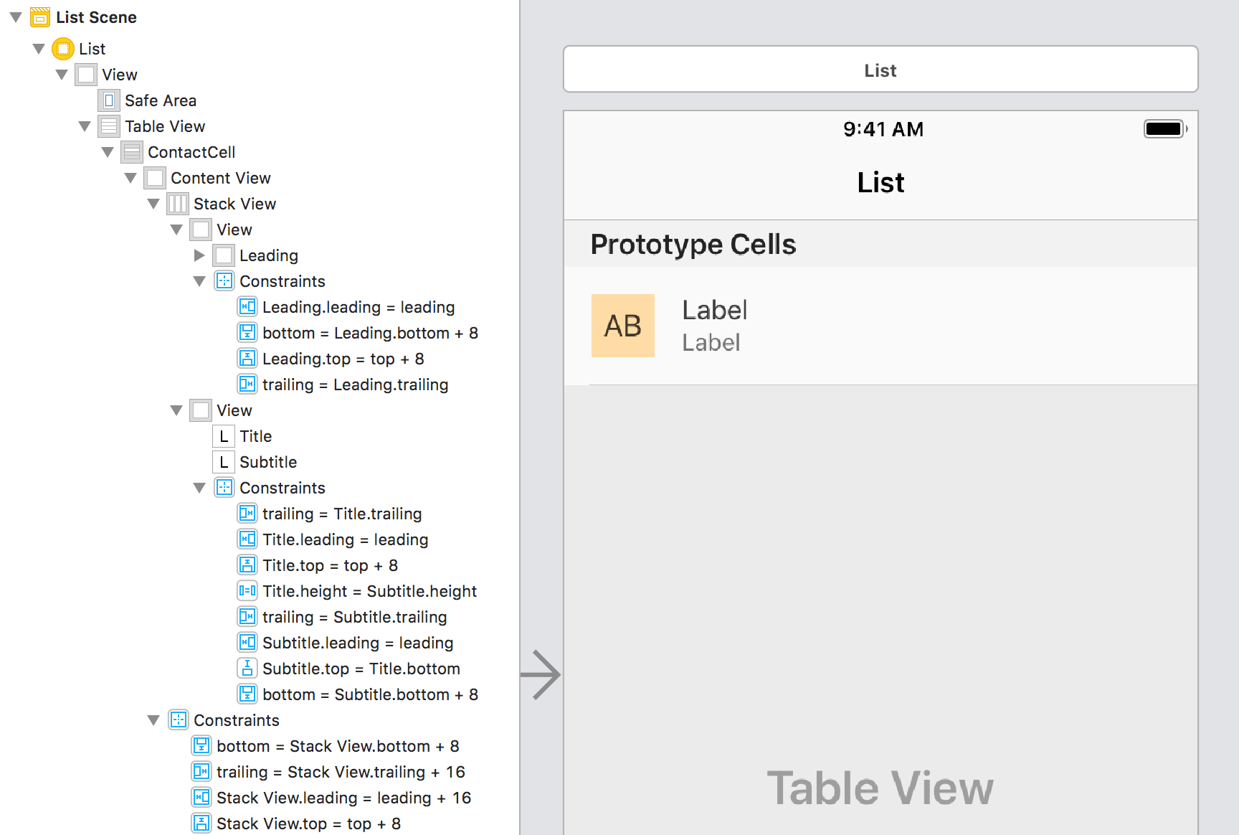The height and width of the screenshot is (835, 1239).
Task: Click the Title label icon
Action: [x=224, y=436]
